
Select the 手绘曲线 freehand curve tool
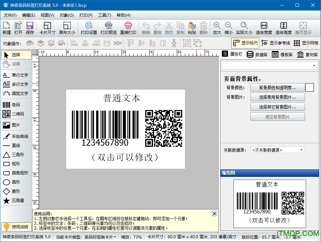coord(16,136)
